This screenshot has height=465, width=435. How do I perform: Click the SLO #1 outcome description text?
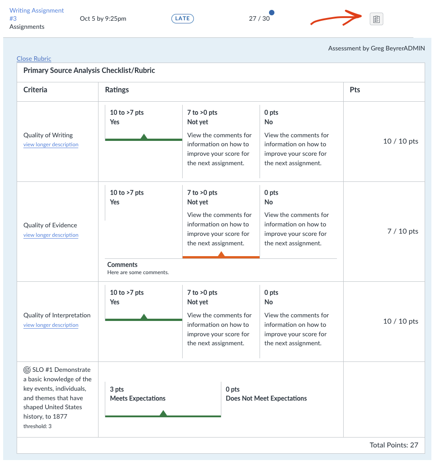58,393
